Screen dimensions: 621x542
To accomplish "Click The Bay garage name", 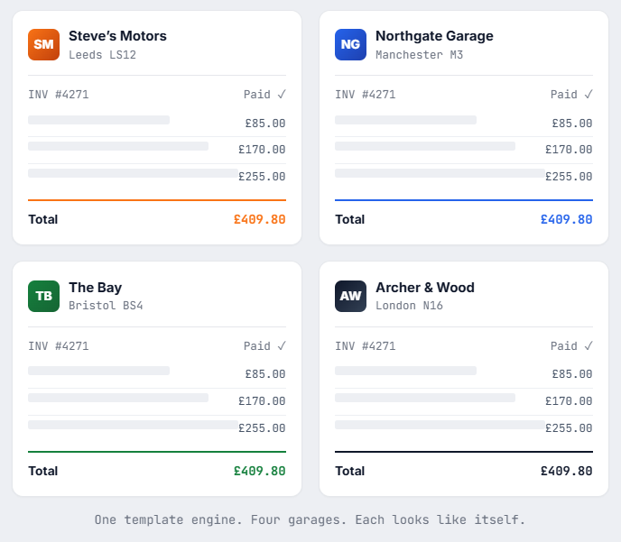I will pos(95,288).
